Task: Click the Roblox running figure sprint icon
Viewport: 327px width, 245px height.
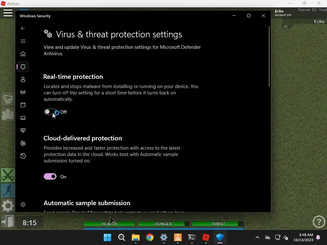Action: click(x=8, y=190)
